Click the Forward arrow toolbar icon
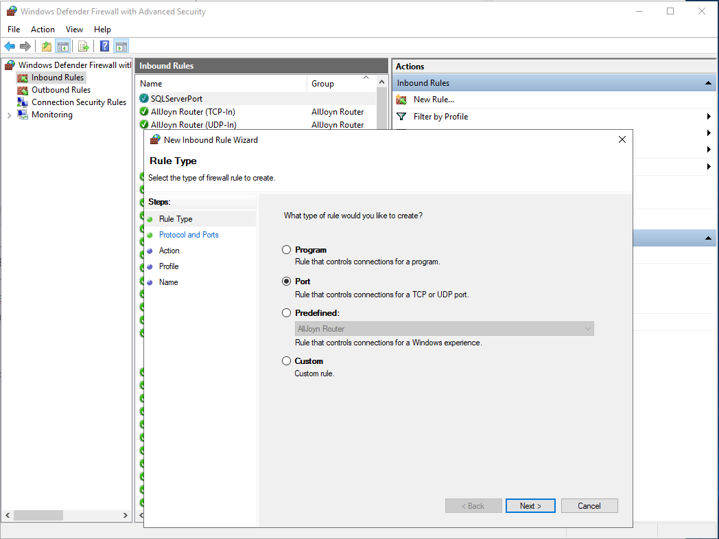This screenshot has height=539, width=719. pos(25,46)
